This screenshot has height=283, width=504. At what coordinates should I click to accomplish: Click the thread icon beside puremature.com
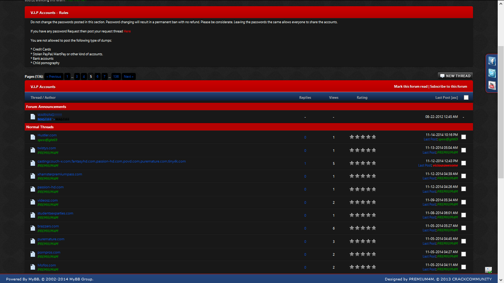pos(33,241)
